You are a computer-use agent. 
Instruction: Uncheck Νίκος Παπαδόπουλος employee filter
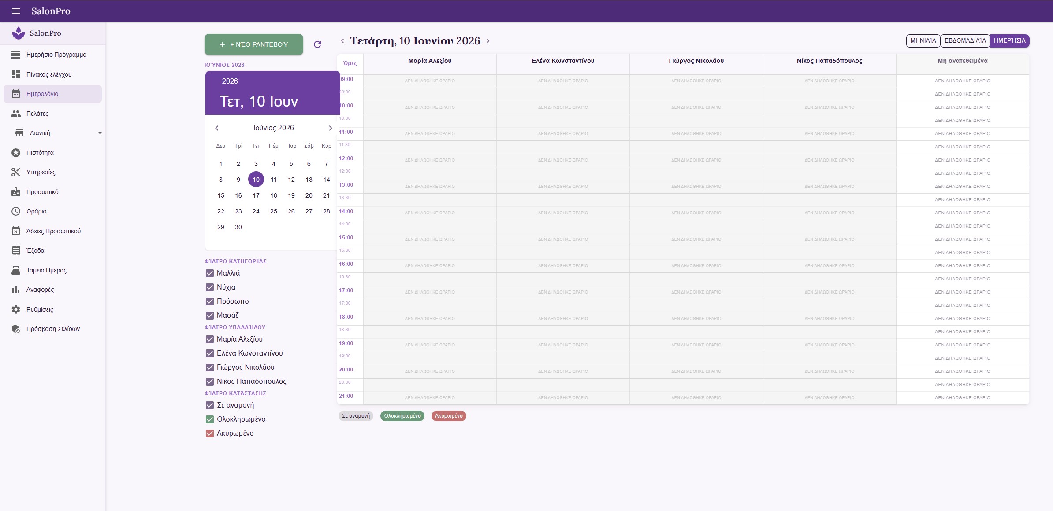(x=210, y=382)
